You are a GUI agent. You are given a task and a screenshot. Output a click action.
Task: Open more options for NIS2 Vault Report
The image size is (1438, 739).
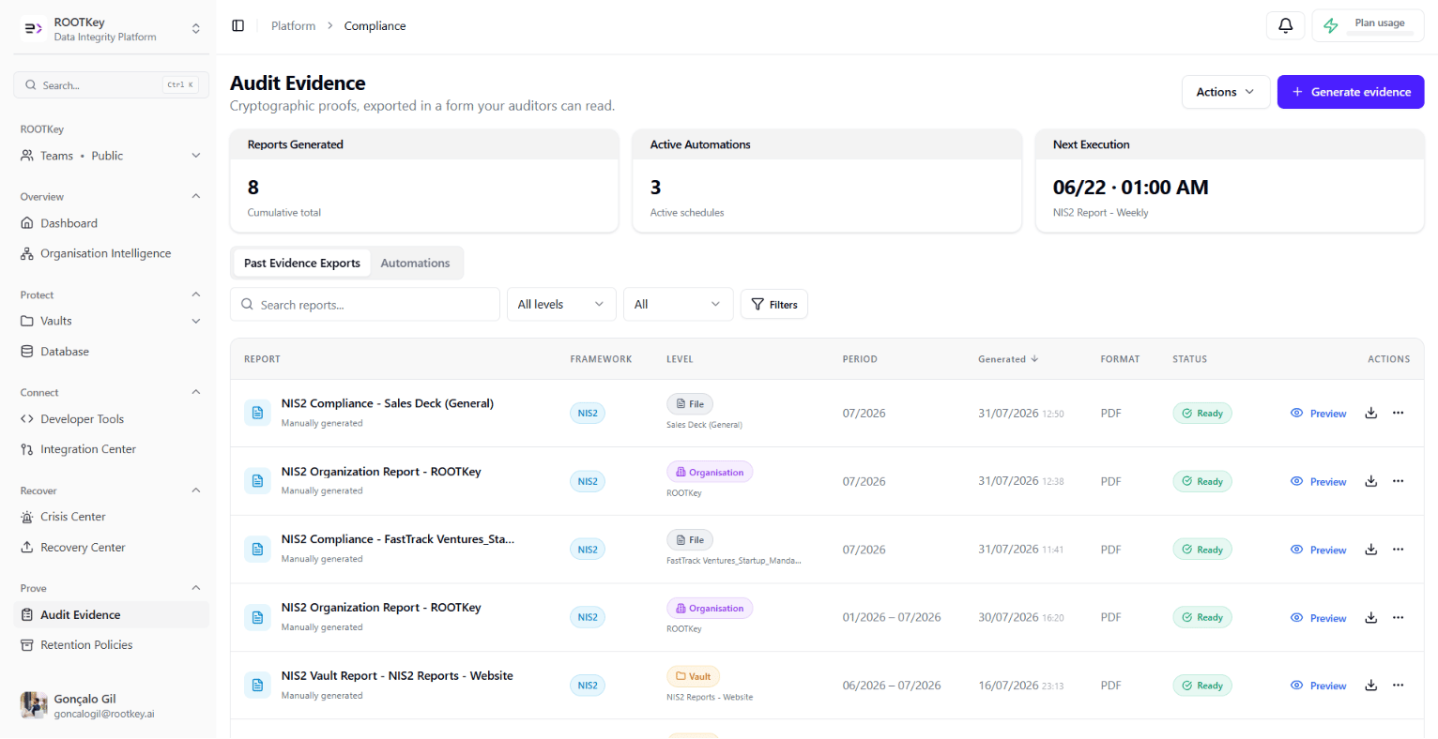coord(1399,686)
